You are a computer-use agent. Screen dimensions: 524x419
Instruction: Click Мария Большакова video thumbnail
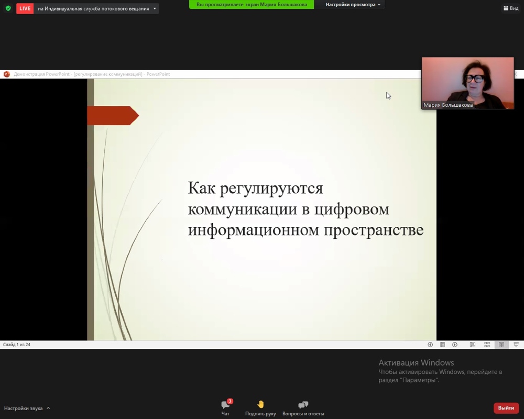(467, 83)
